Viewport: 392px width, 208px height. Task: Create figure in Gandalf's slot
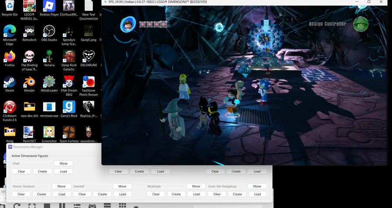102,194
